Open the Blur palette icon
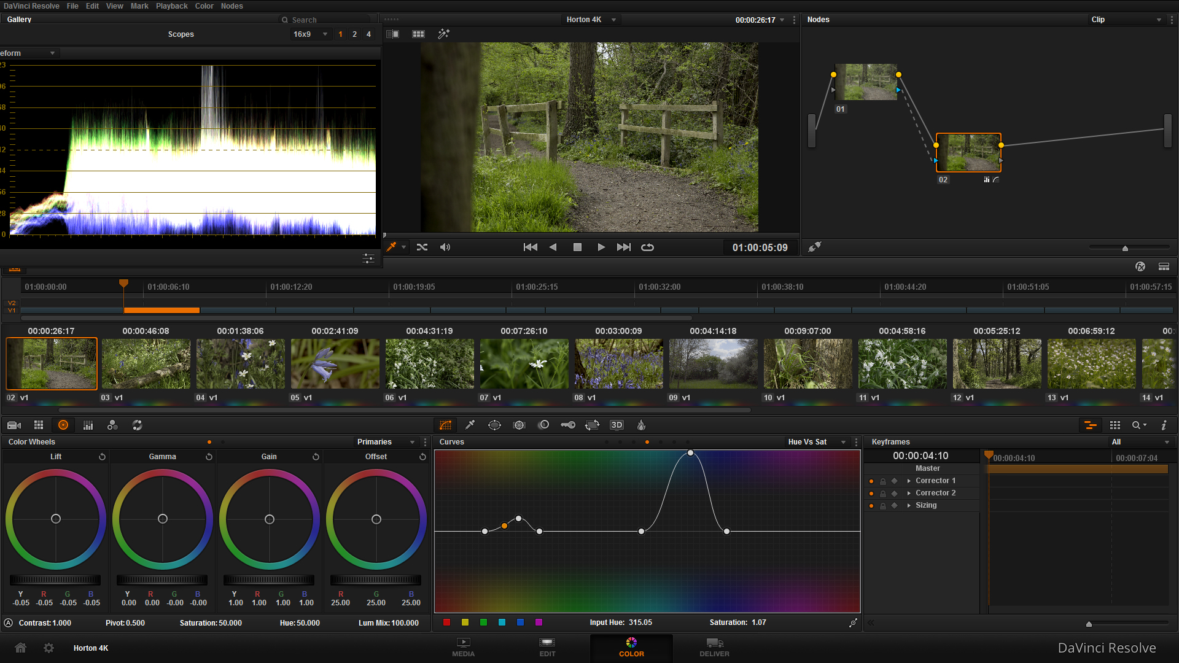This screenshot has height=663, width=1179. 543,425
